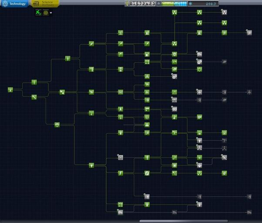Select the first Aviation airplane node after Stability
The image size is (262, 223).
point(91,92)
